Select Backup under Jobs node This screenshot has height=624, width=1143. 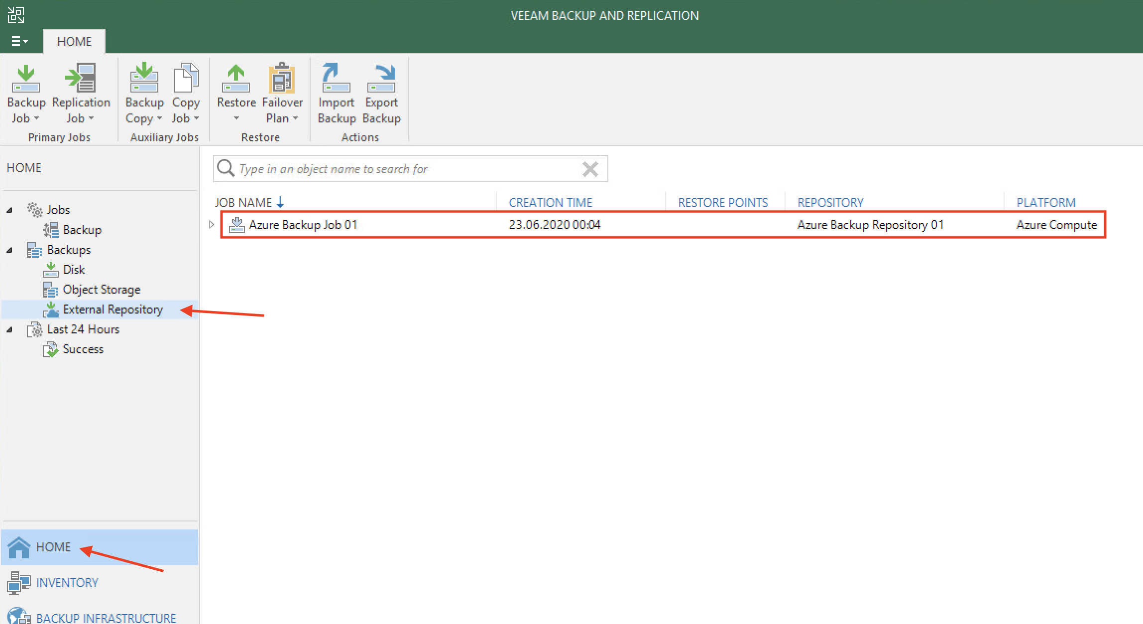[82, 230]
